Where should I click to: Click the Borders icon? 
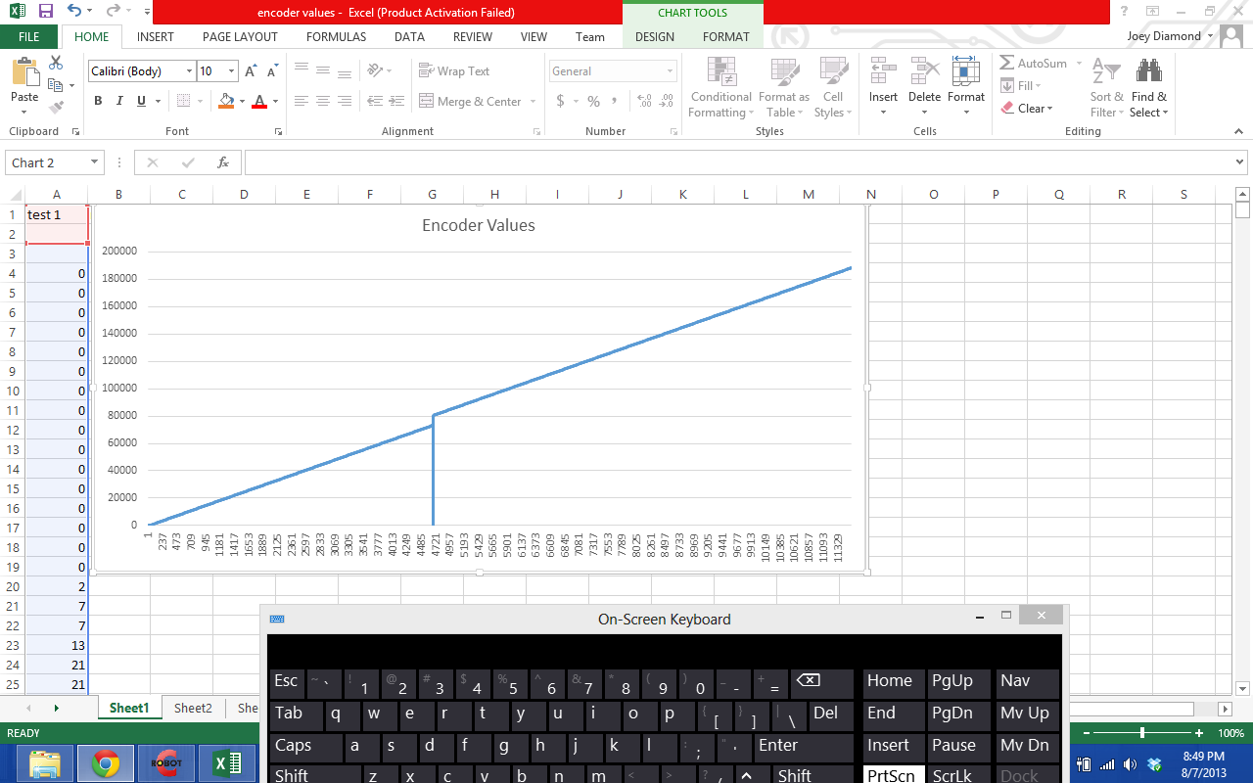coord(184,101)
